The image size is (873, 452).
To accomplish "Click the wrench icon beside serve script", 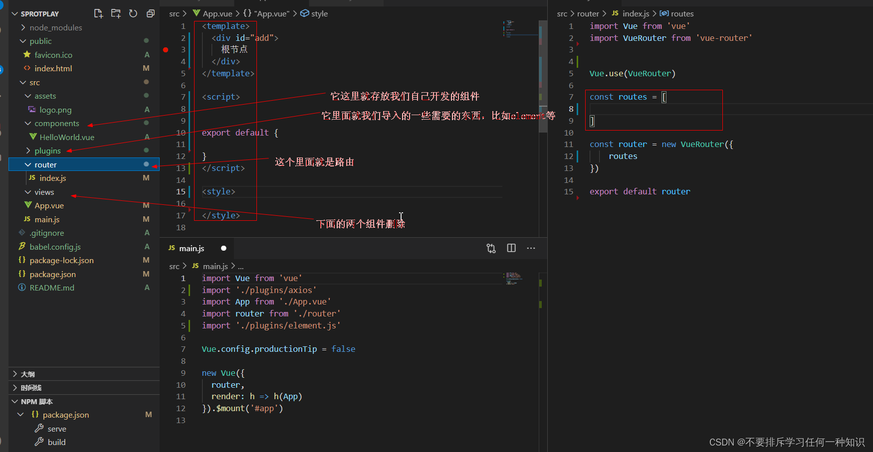I will point(39,429).
